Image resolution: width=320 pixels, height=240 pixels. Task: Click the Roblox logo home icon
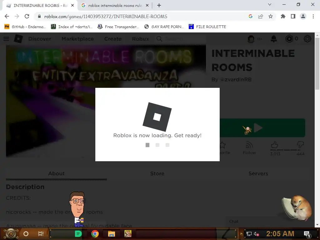tap(18, 38)
